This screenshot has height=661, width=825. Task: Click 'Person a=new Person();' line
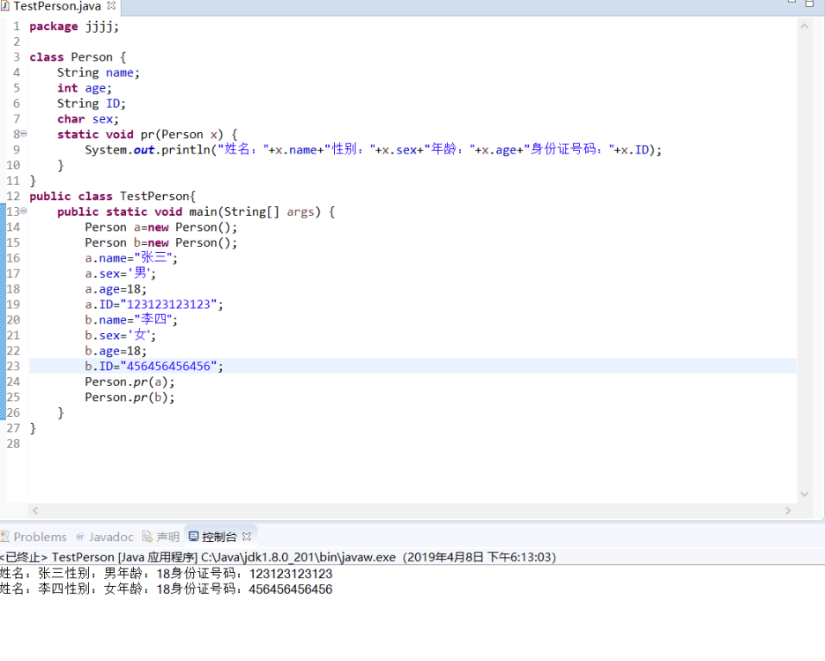click(x=161, y=227)
